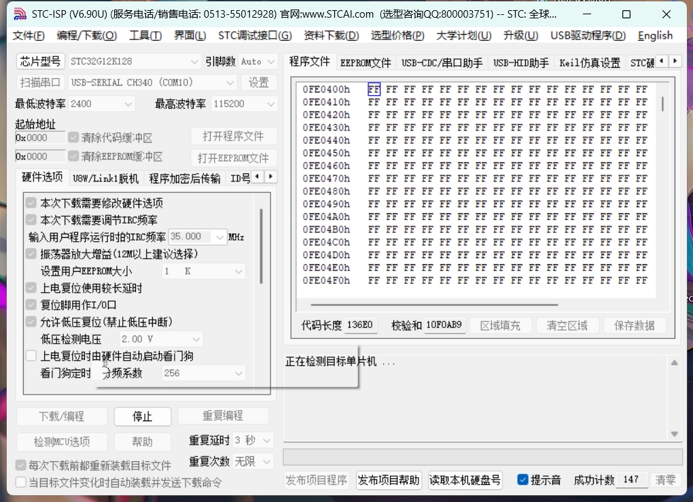Toggle 复位脚用作I/O口 checkbox
This screenshot has width=693, height=502.
pyautogui.click(x=31, y=305)
